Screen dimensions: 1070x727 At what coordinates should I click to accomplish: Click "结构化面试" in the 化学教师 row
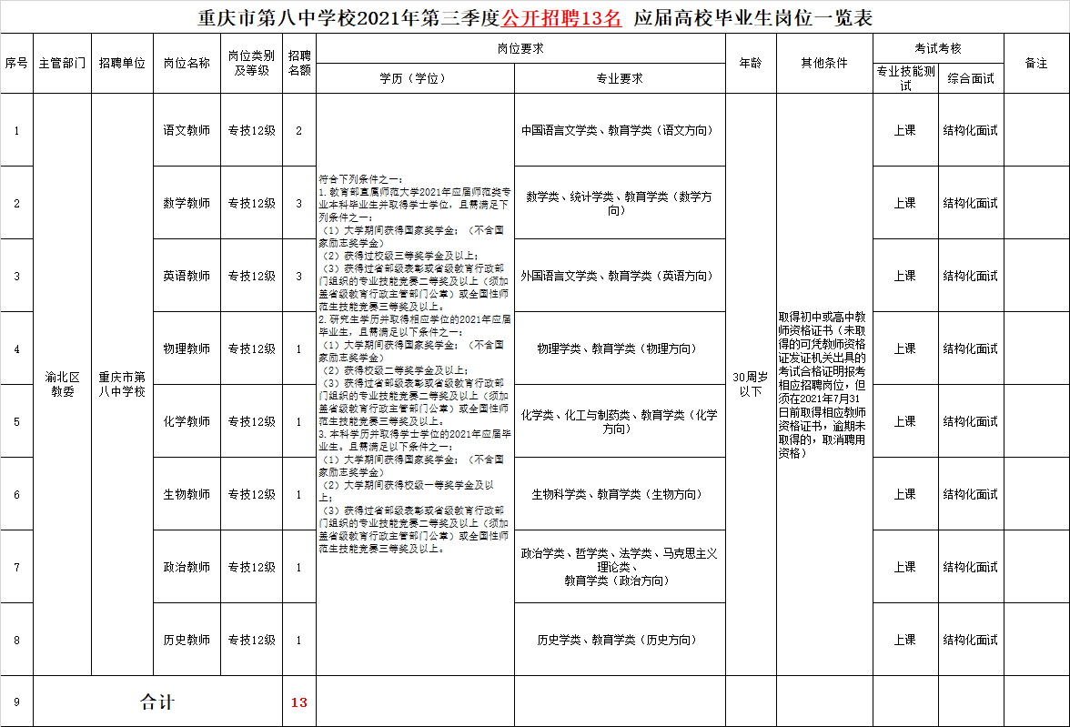[971, 422]
